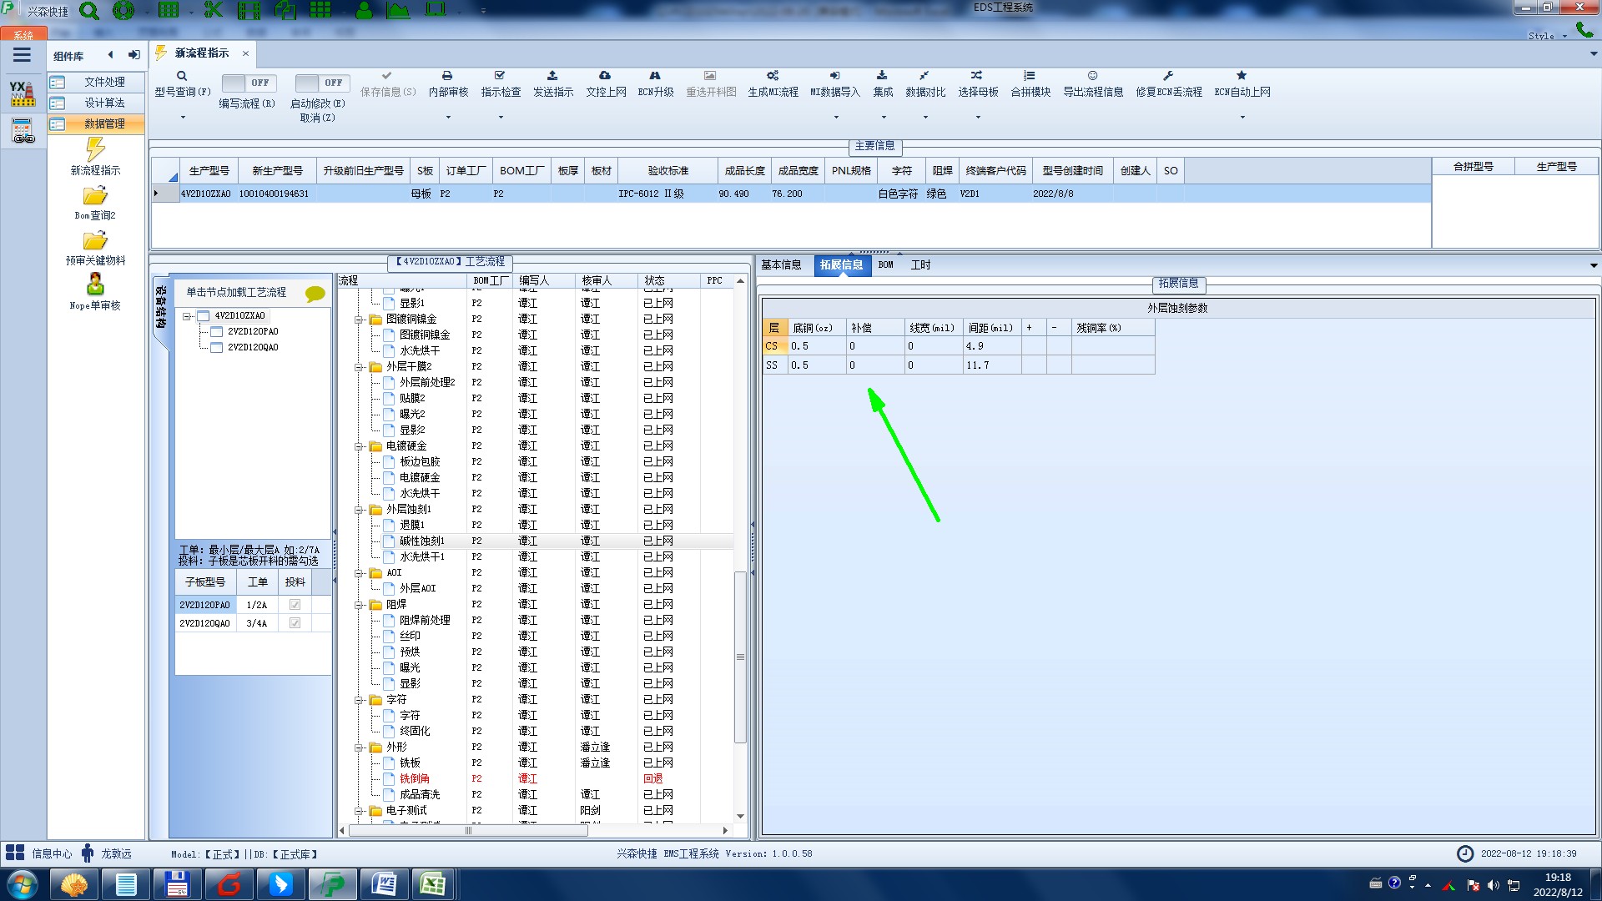1602x901 pixels.
Task: Click the 内部审核 printer icon
Action: point(447,76)
